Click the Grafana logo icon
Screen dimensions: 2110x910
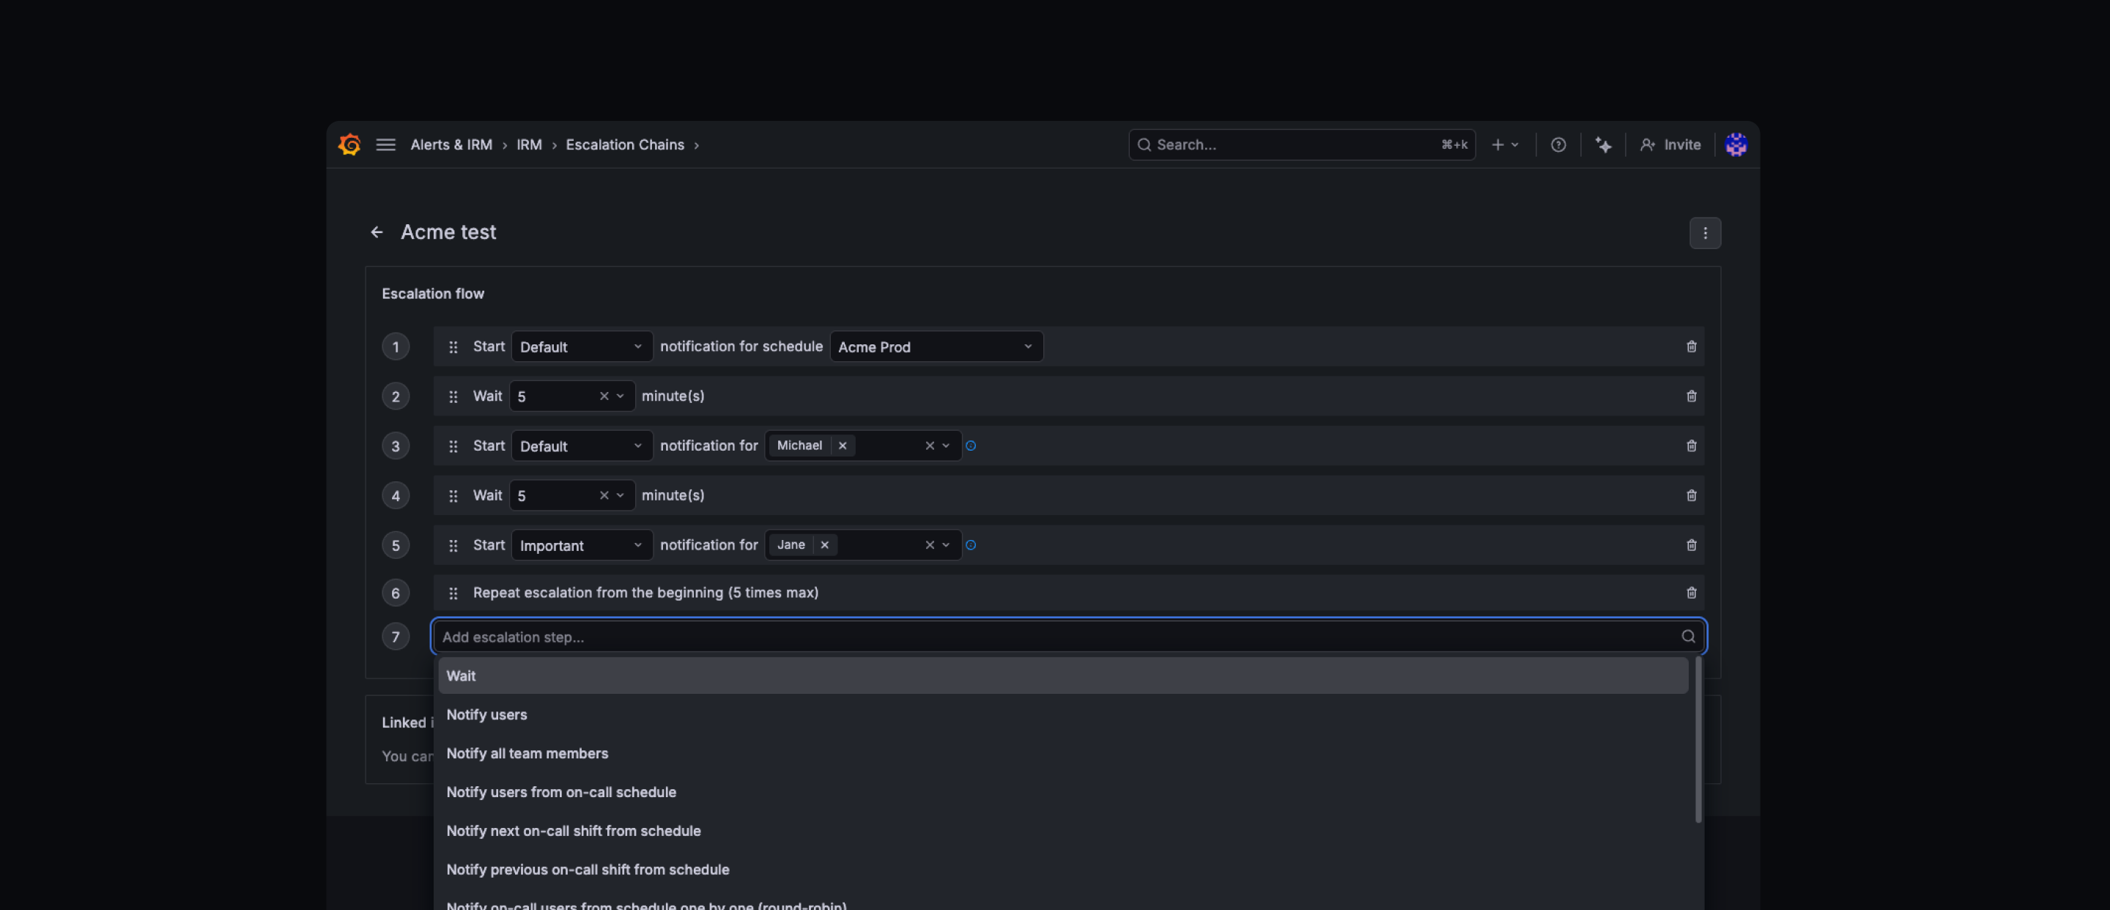click(349, 144)
